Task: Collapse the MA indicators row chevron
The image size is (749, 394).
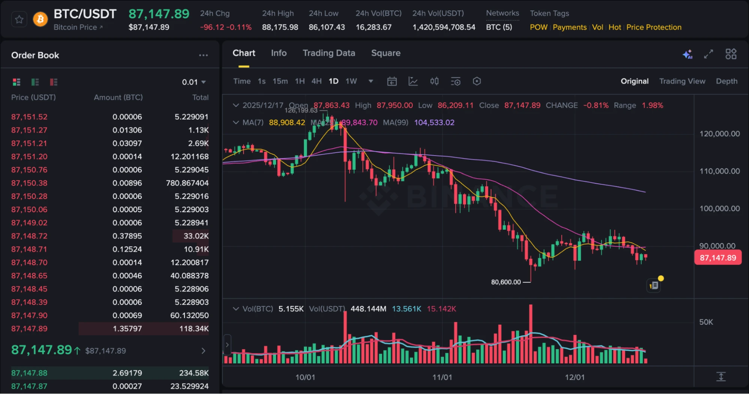Action: (236, 122)
